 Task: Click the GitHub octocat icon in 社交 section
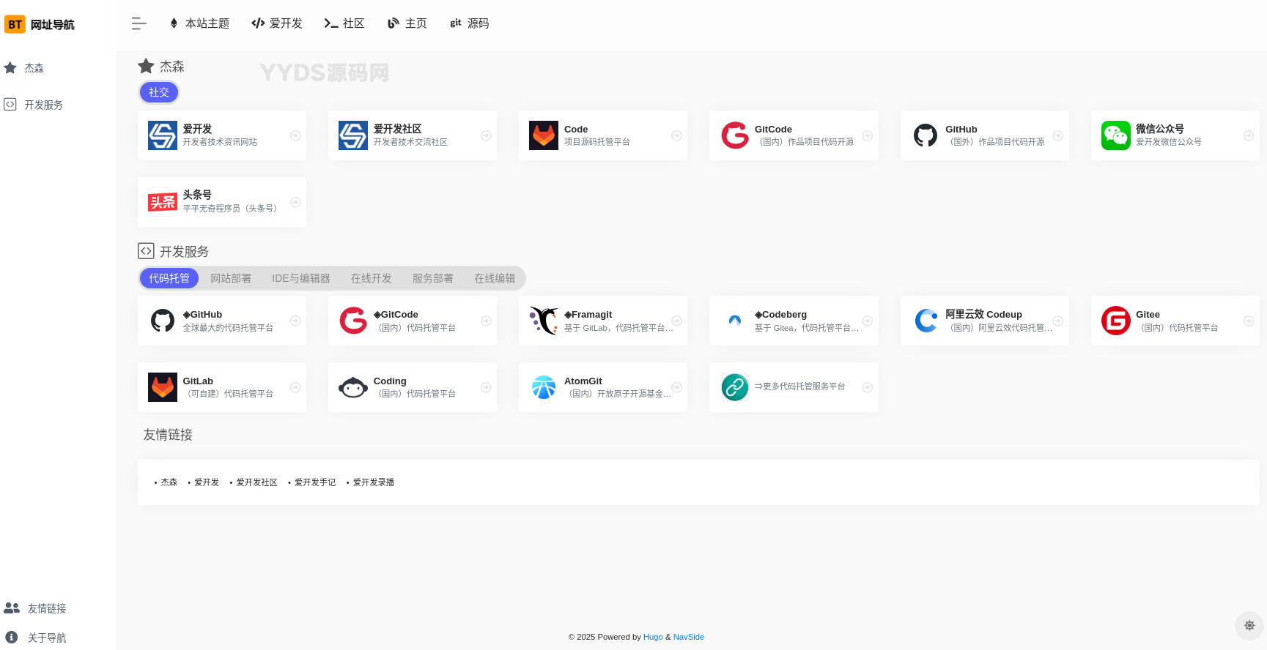point(925,135)
